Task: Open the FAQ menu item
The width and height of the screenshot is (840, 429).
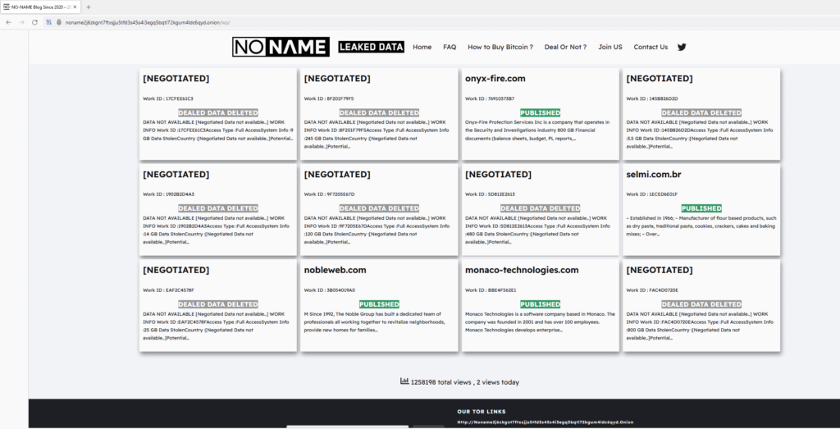Action: 450,48
